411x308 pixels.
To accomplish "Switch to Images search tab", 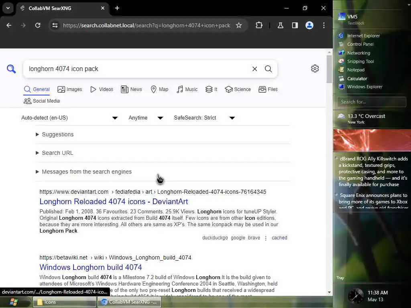I will click(x=70, y=89).
